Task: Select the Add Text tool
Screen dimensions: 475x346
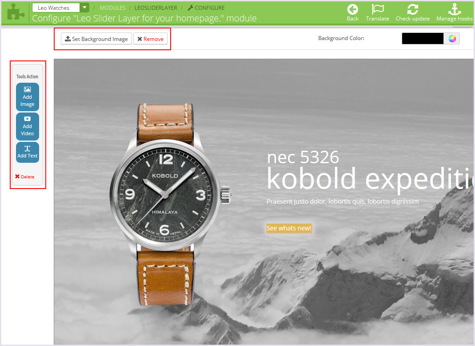Action: coord(27,152)
